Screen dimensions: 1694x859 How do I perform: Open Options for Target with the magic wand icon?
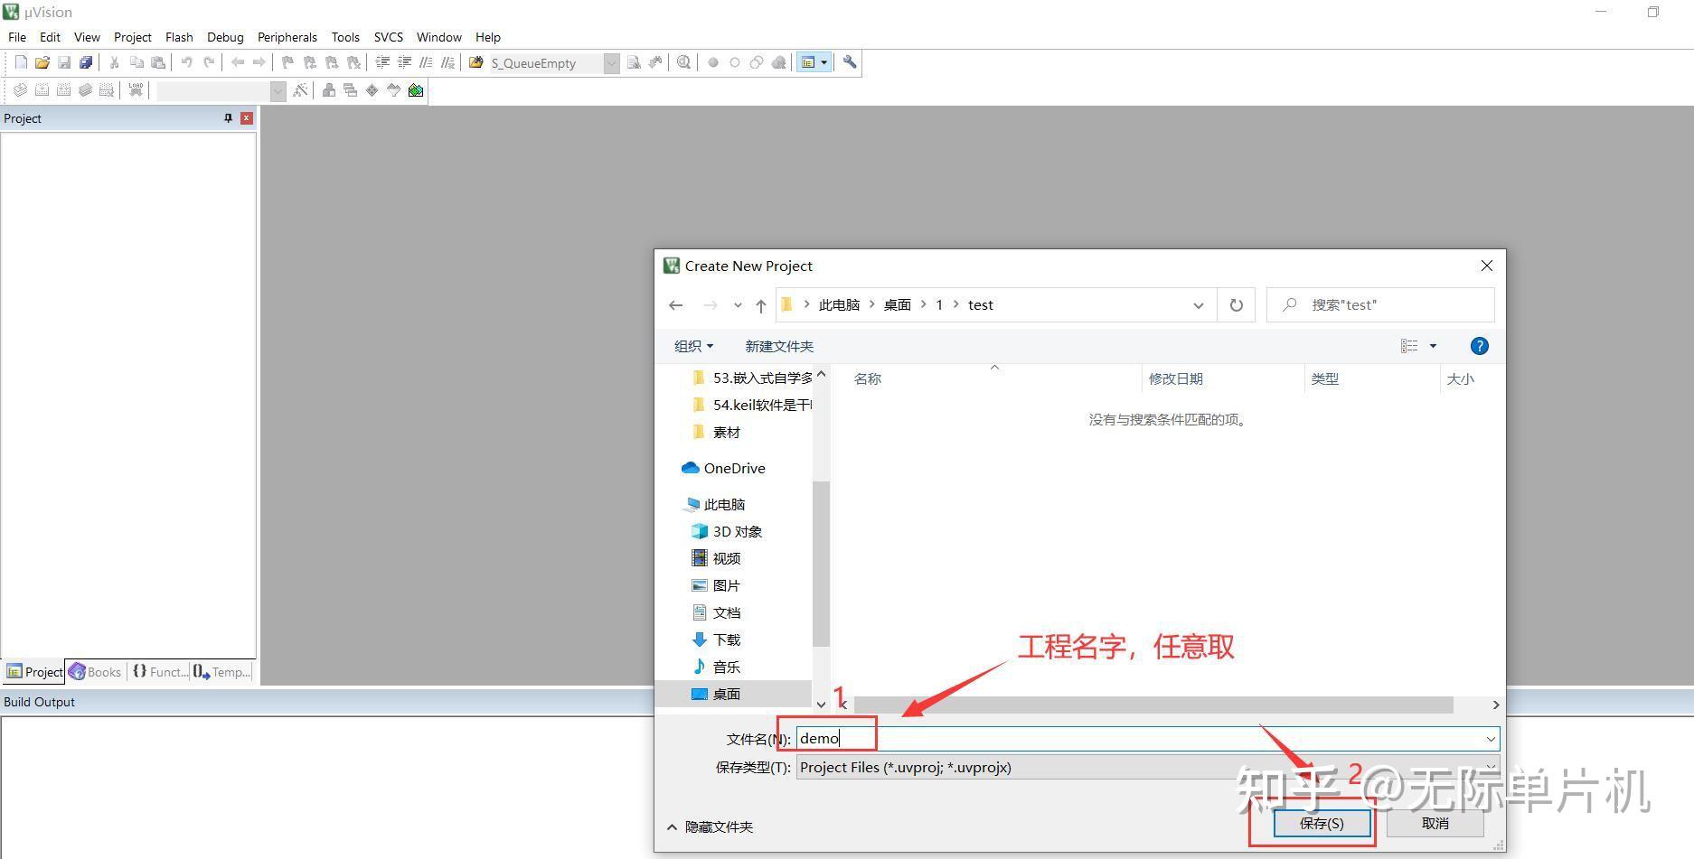302,90
